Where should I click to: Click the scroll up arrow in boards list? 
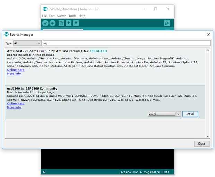pyautogui.click(x=208, y=50)
